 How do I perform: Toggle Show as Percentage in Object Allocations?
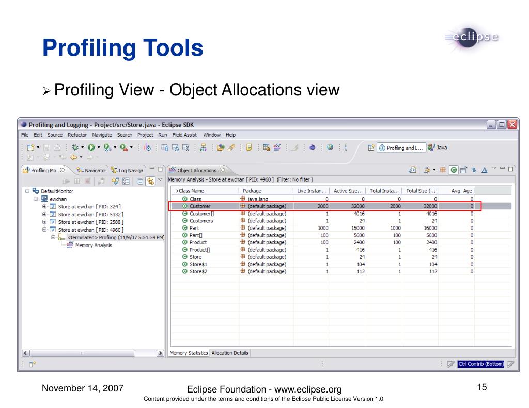coord(474,170)
